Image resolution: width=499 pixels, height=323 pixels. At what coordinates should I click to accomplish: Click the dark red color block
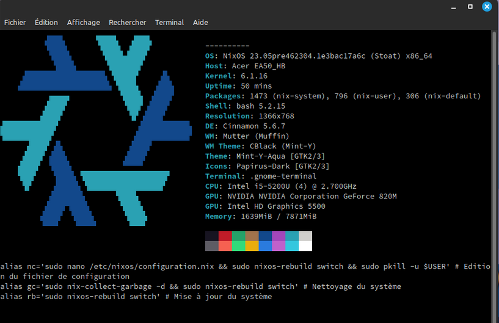(225, 236)
